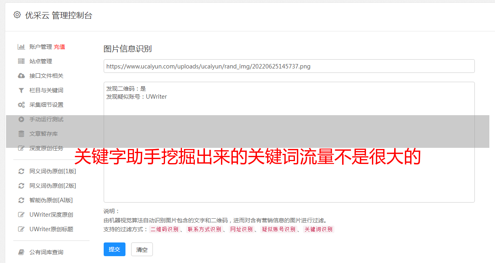
Task: Click the 联系方式识别 tag
Action: click(204, 229)
